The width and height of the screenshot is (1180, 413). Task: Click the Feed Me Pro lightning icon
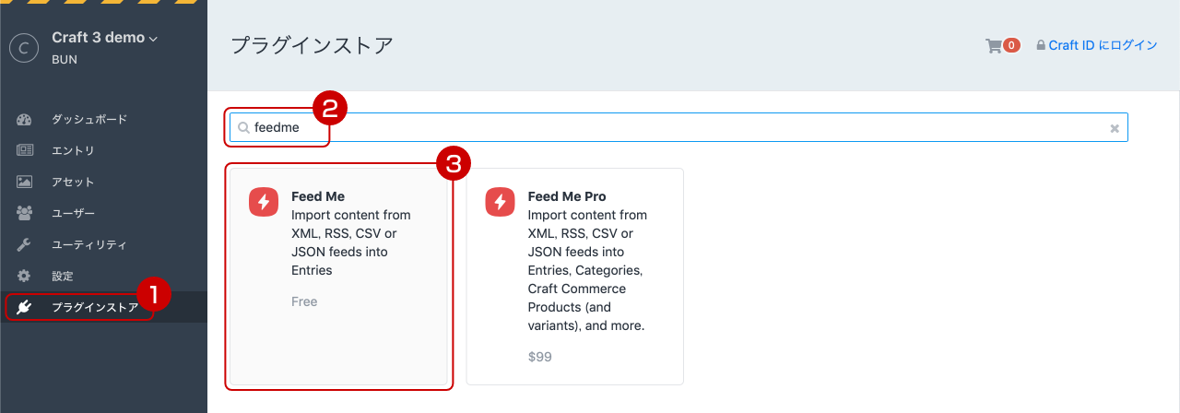pos(501,202)
